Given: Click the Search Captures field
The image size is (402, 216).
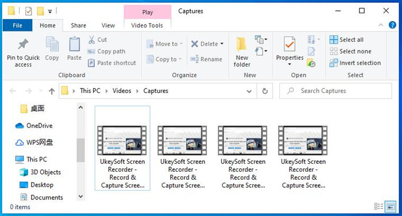Looking at the screenshot, I should [x=335, y=91].
